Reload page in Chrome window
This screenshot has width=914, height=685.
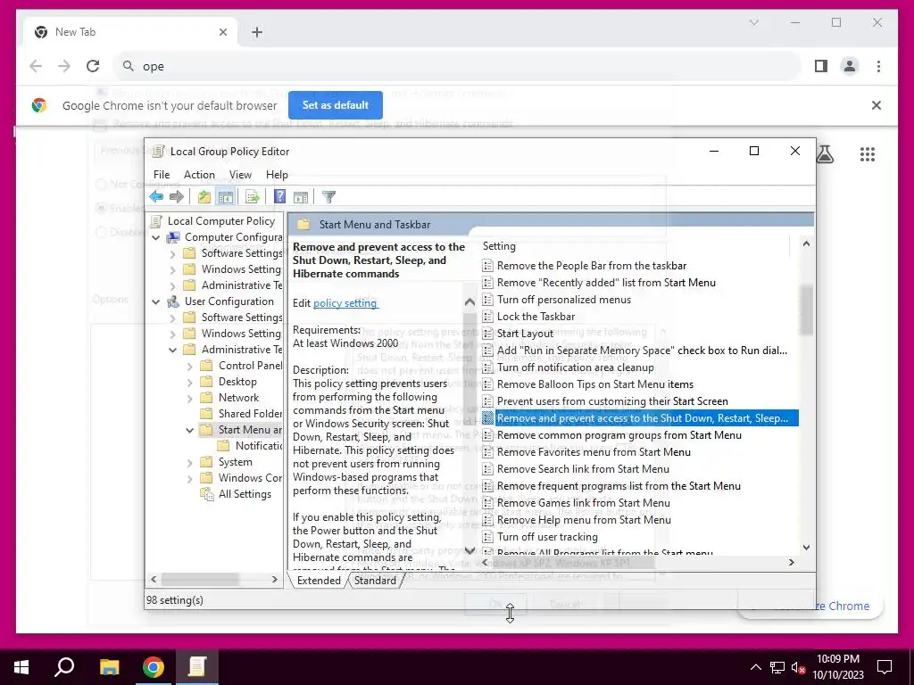tap(93, 66)
